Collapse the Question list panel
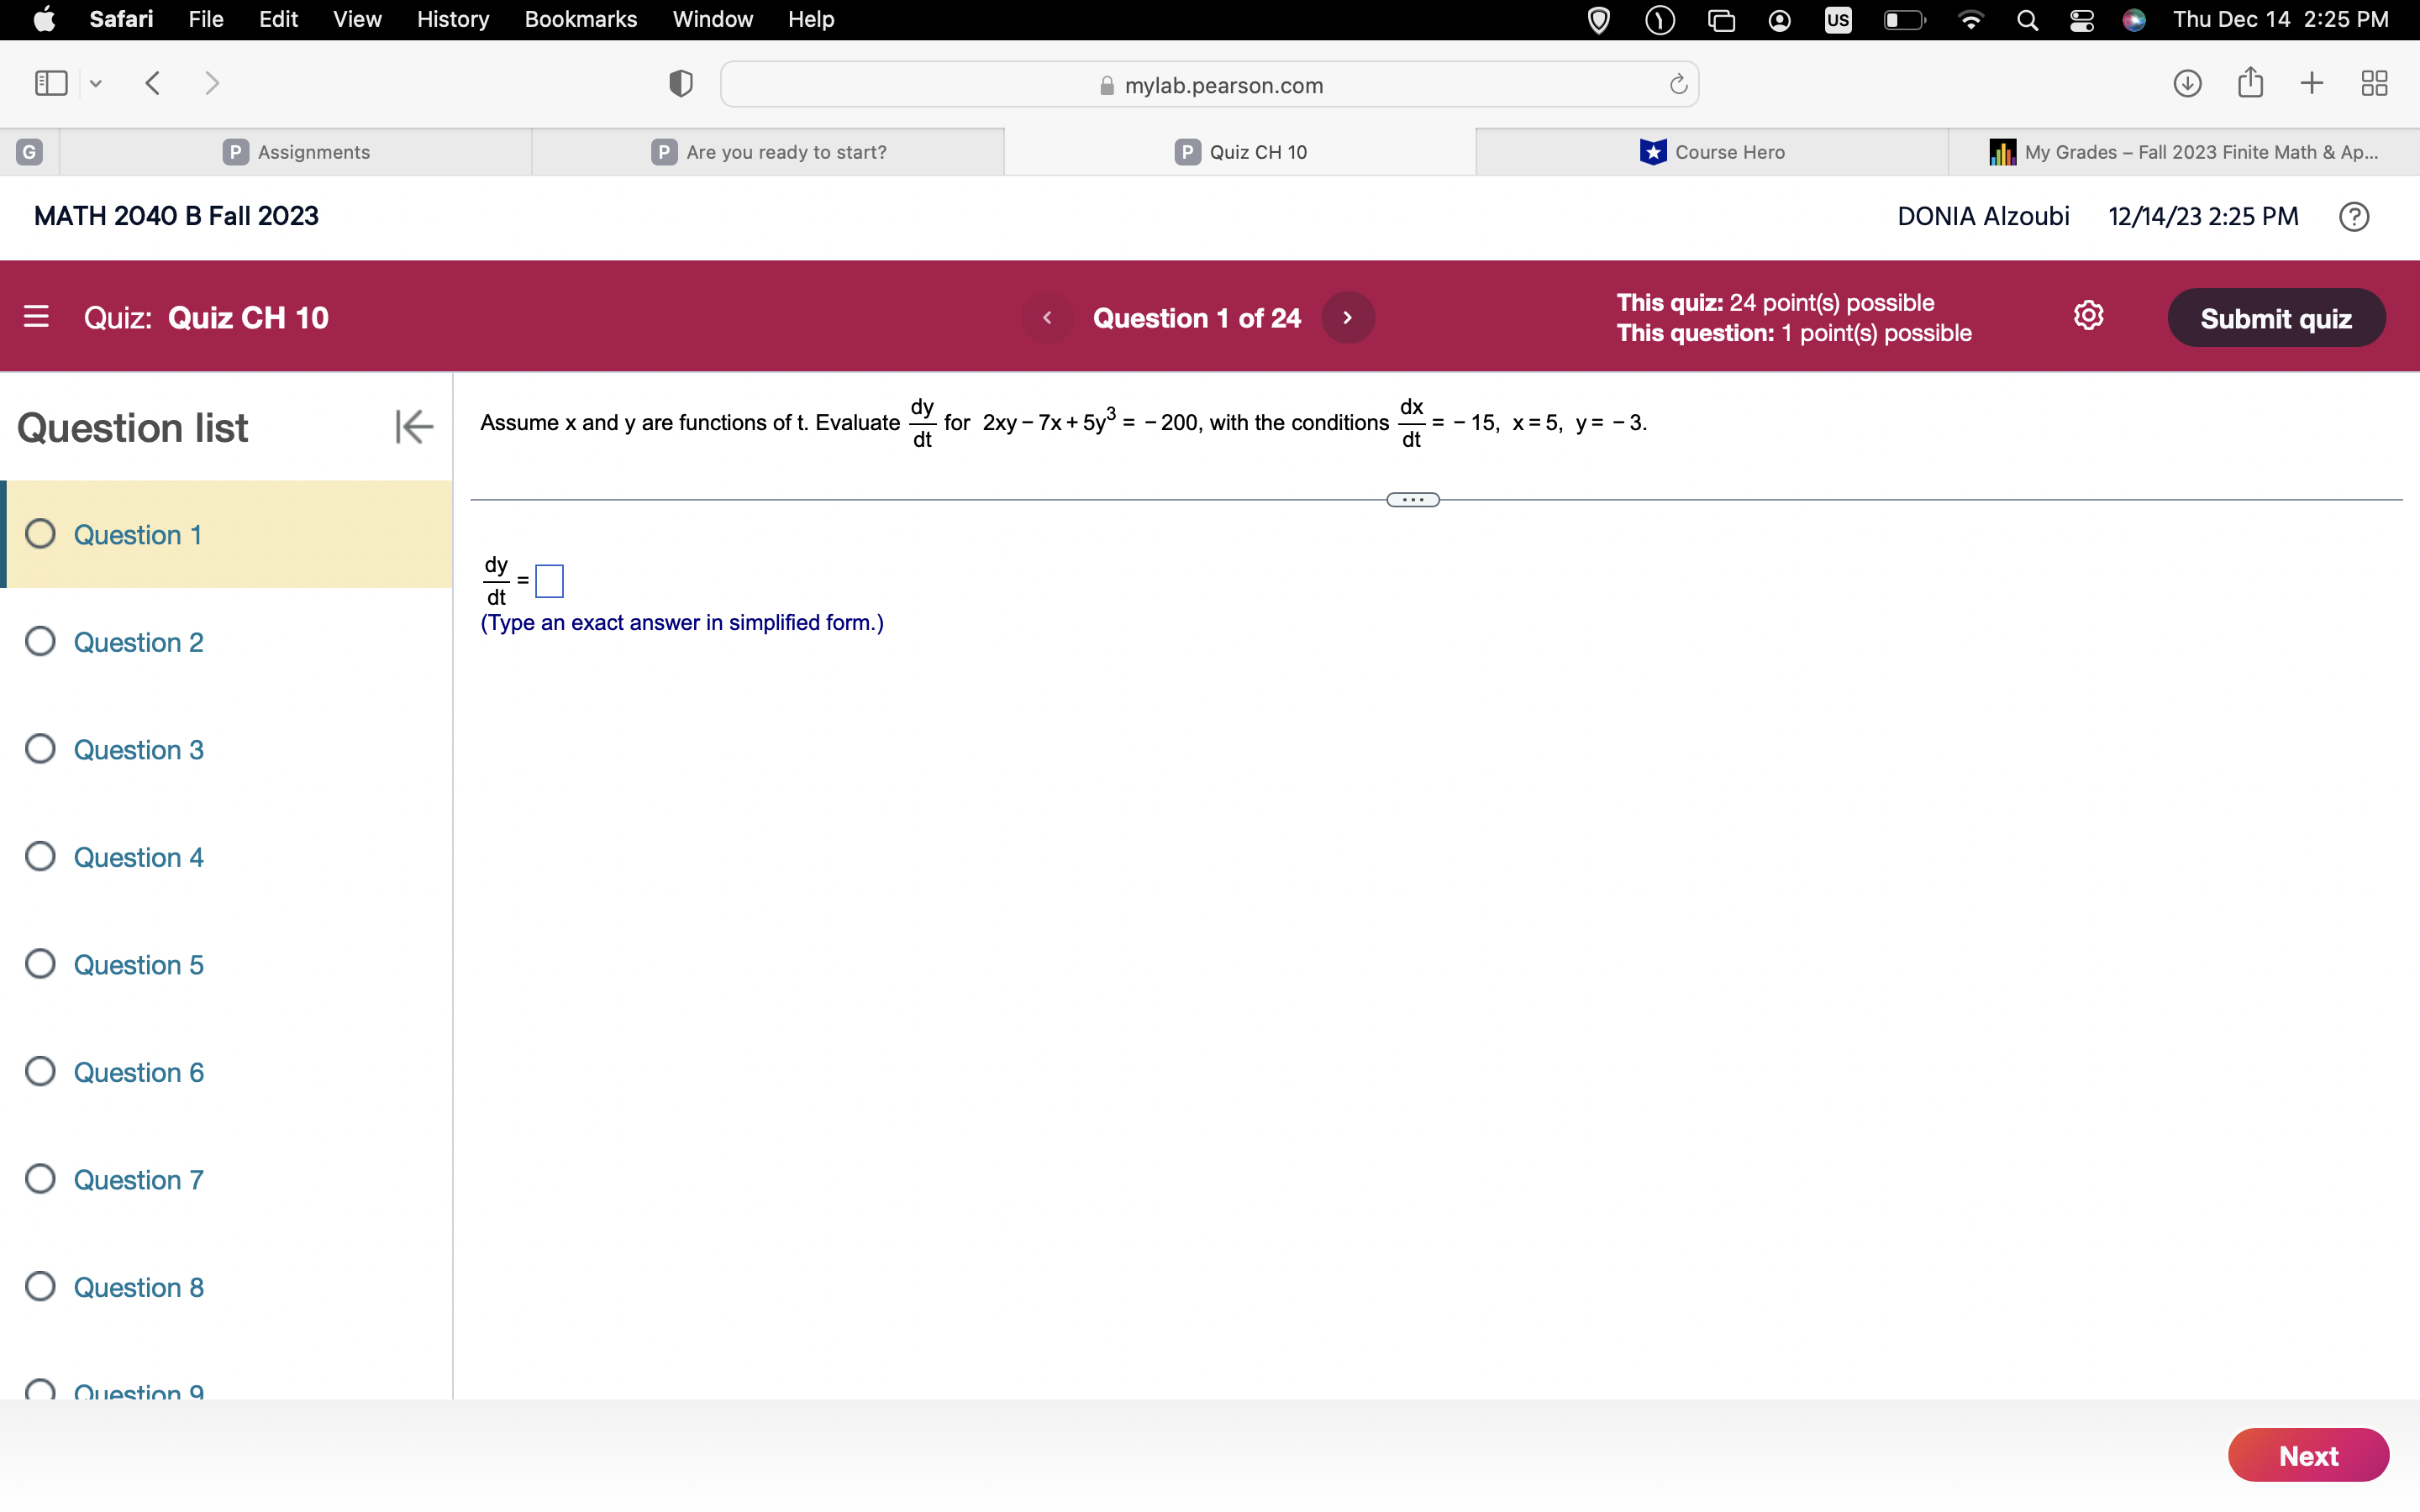2420x1512 pixels. (x=413, y=427)
